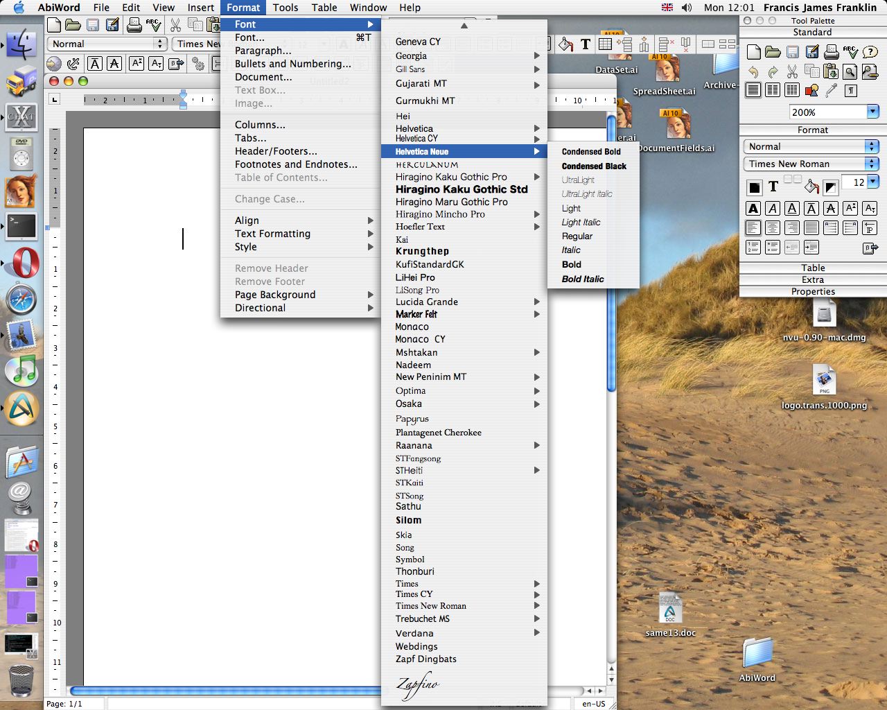Open Normal style dropdown in main toolbar
This screenshot has height=710, width=887.
[107, 44]
